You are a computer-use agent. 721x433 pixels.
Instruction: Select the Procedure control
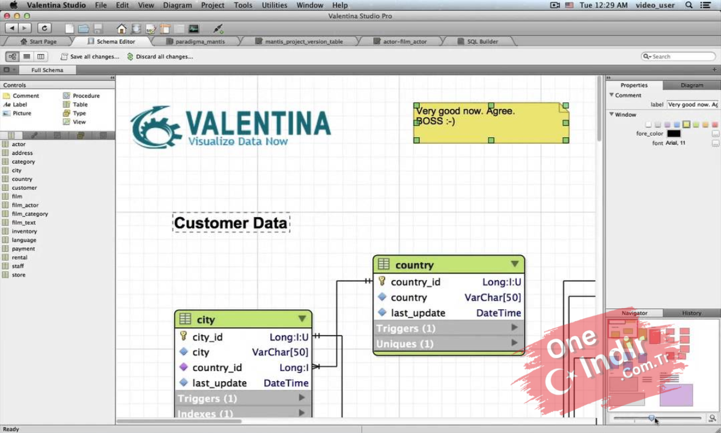click(x=81, y=96)
